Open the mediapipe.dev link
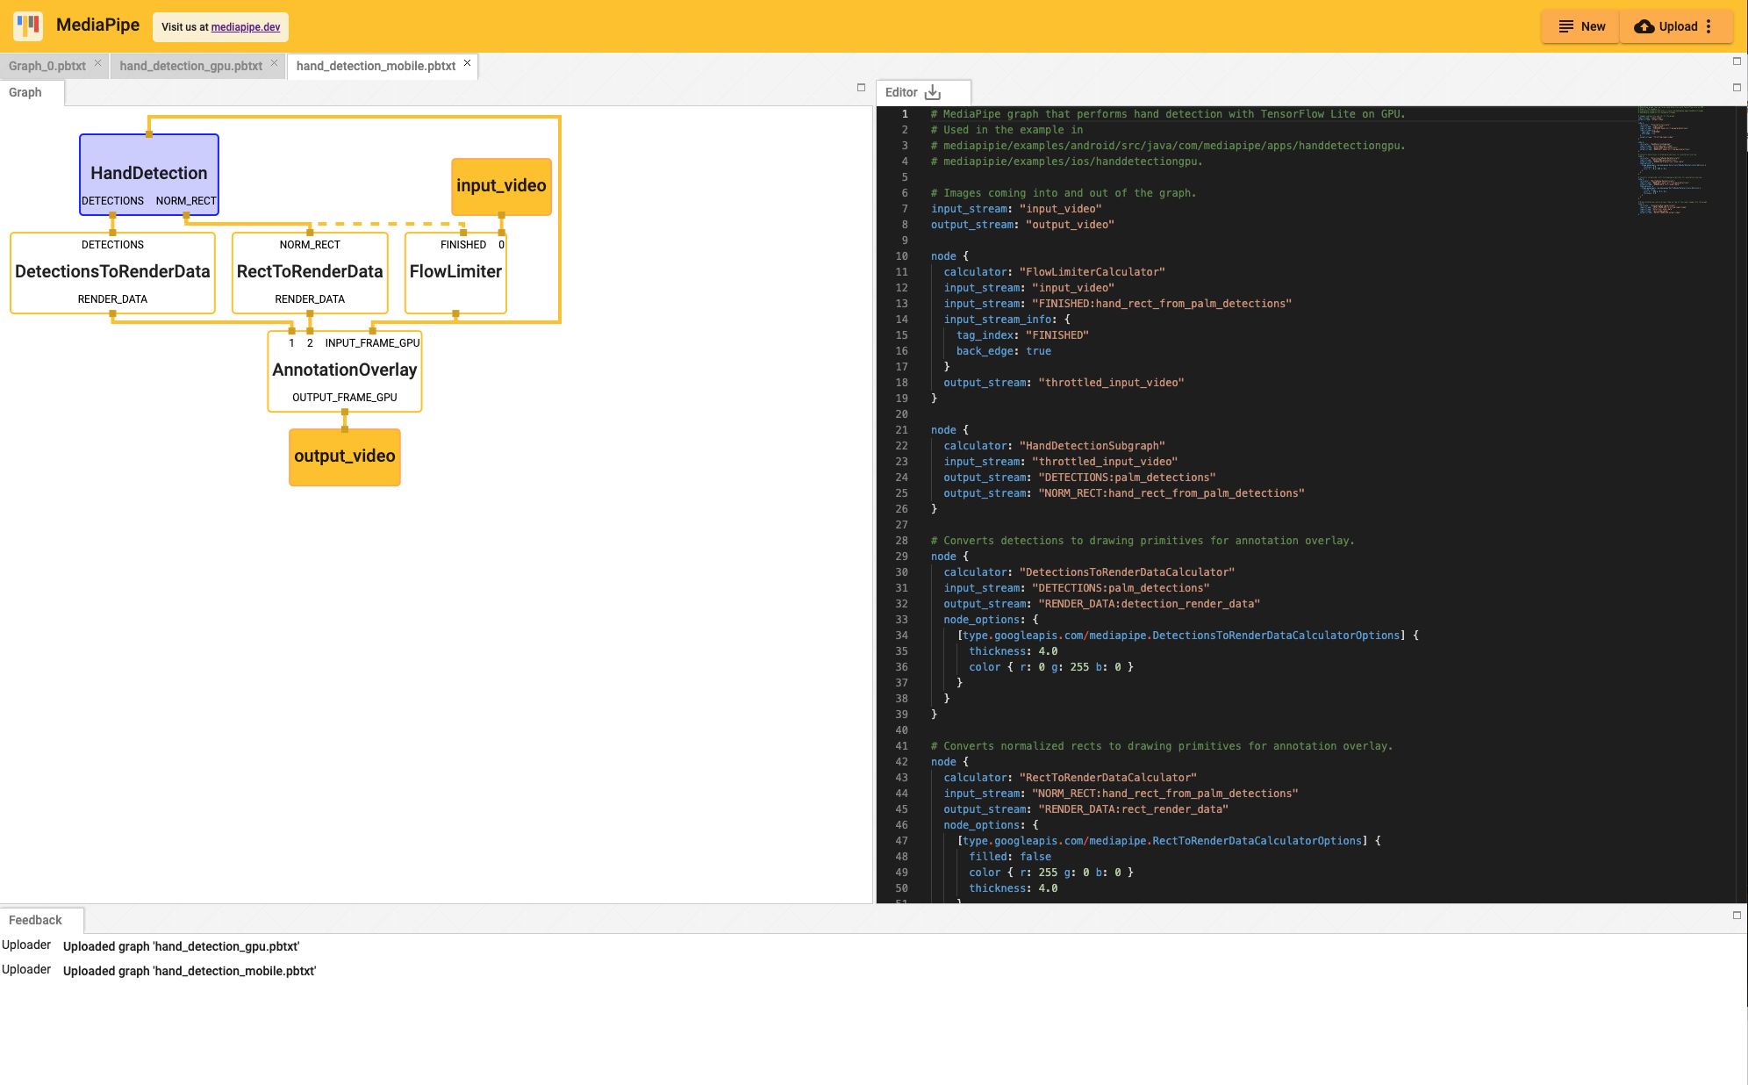Screen dimensions: 1748x1085 click(x=245, y=27)
